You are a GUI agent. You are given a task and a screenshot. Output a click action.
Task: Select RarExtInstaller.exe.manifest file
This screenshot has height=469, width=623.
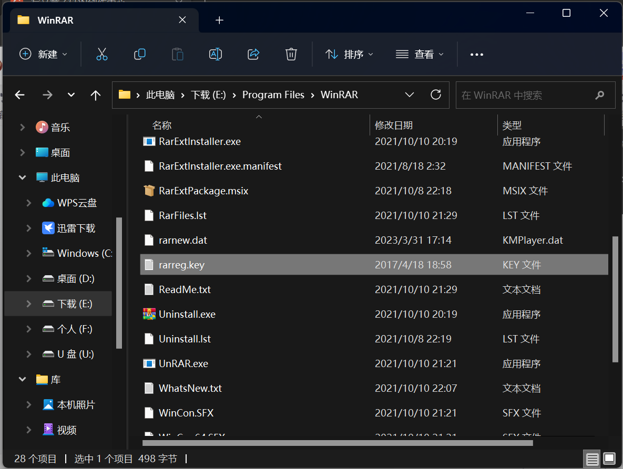374,166
